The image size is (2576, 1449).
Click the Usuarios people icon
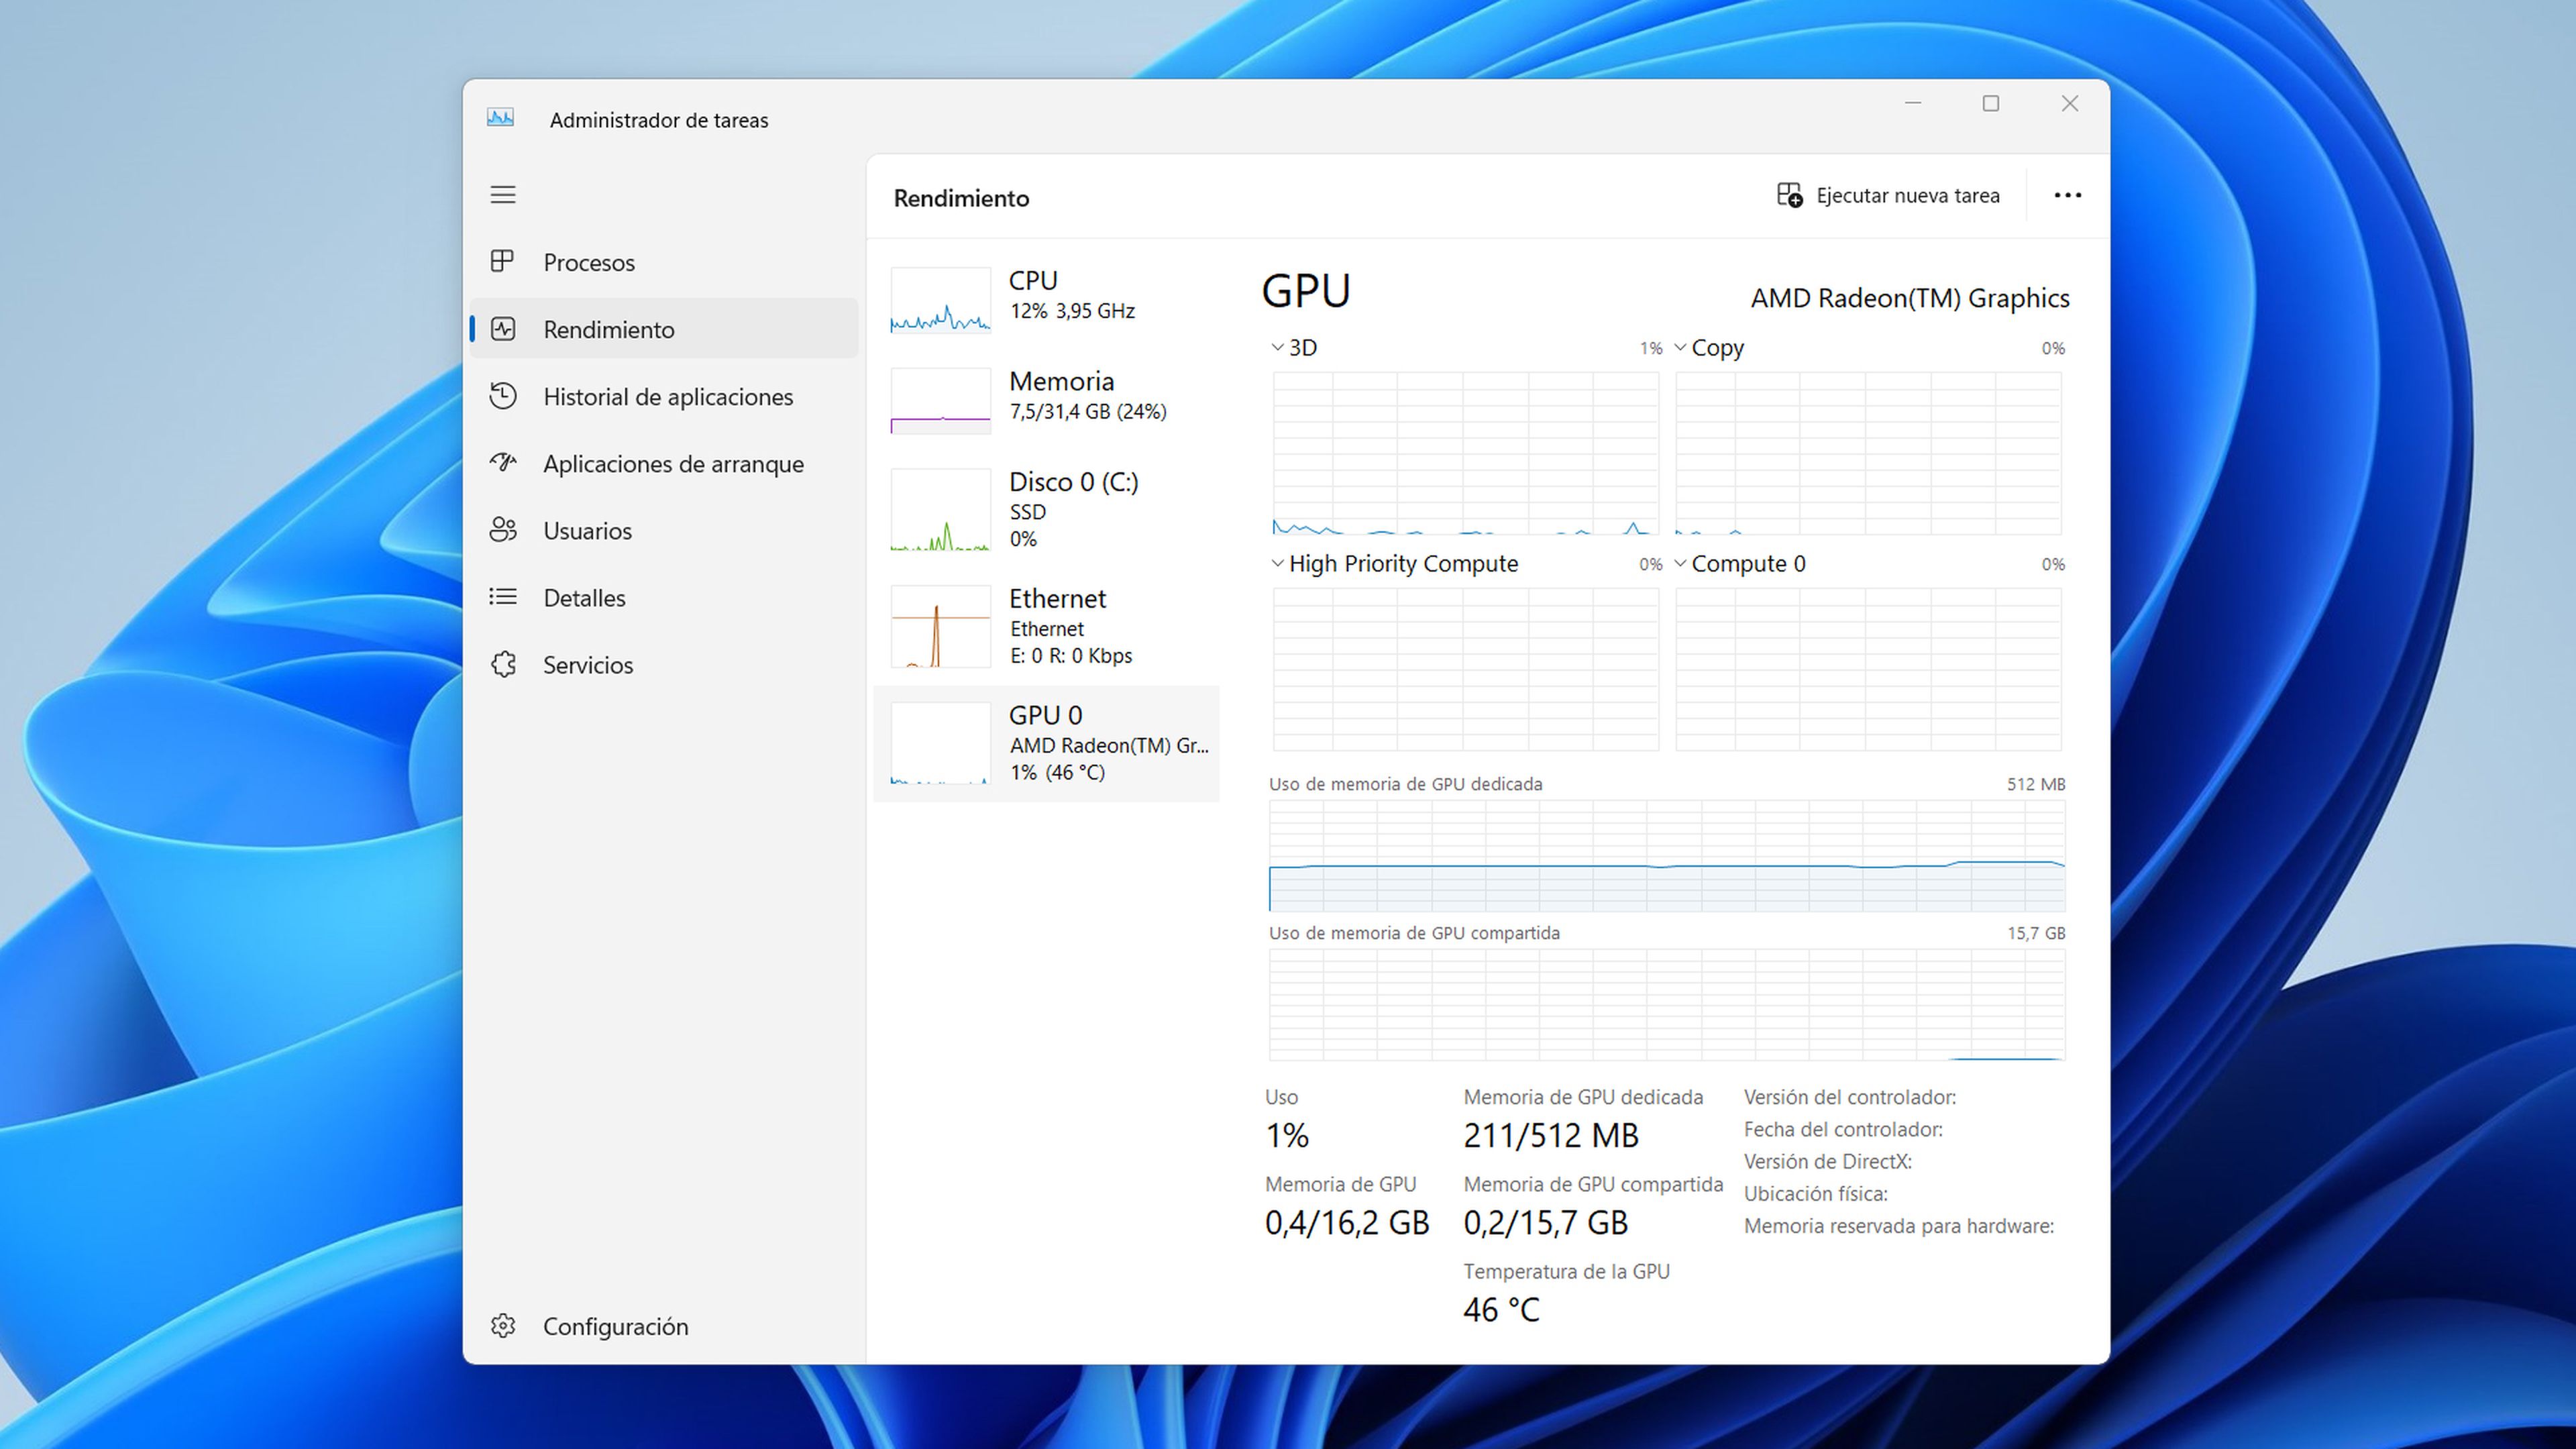coord(503,530)
